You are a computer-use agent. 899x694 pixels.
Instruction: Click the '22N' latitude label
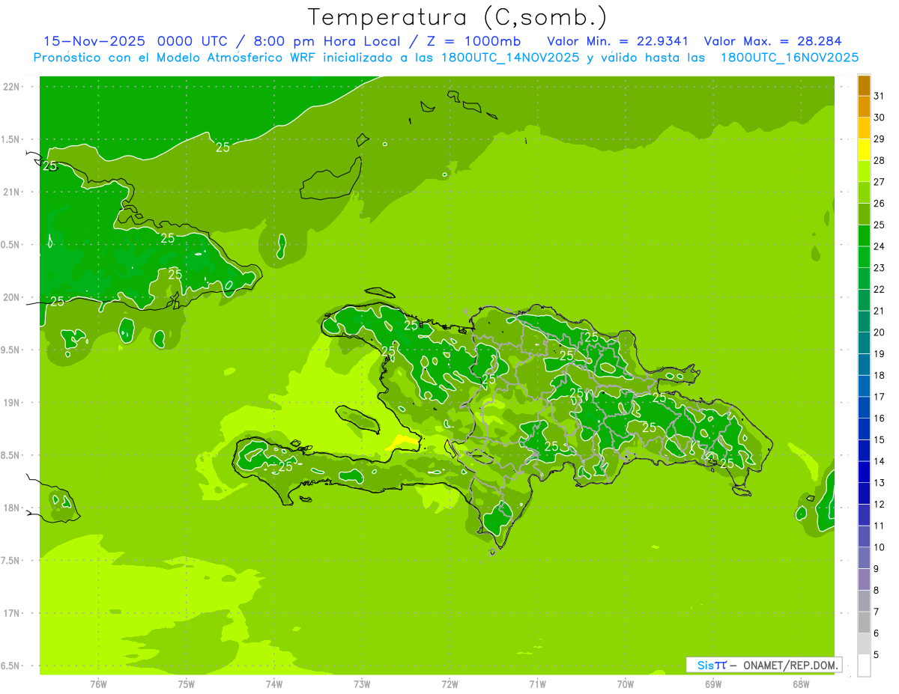11,87
